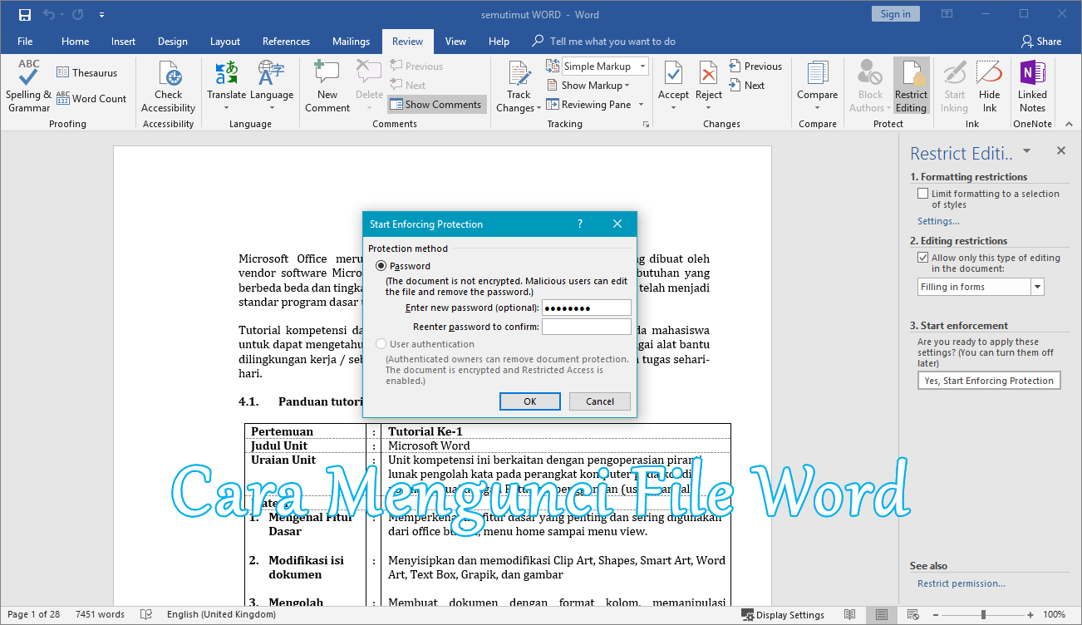Select the Password protection radio button
1082x625 pixels.
[x=381, y=266]
